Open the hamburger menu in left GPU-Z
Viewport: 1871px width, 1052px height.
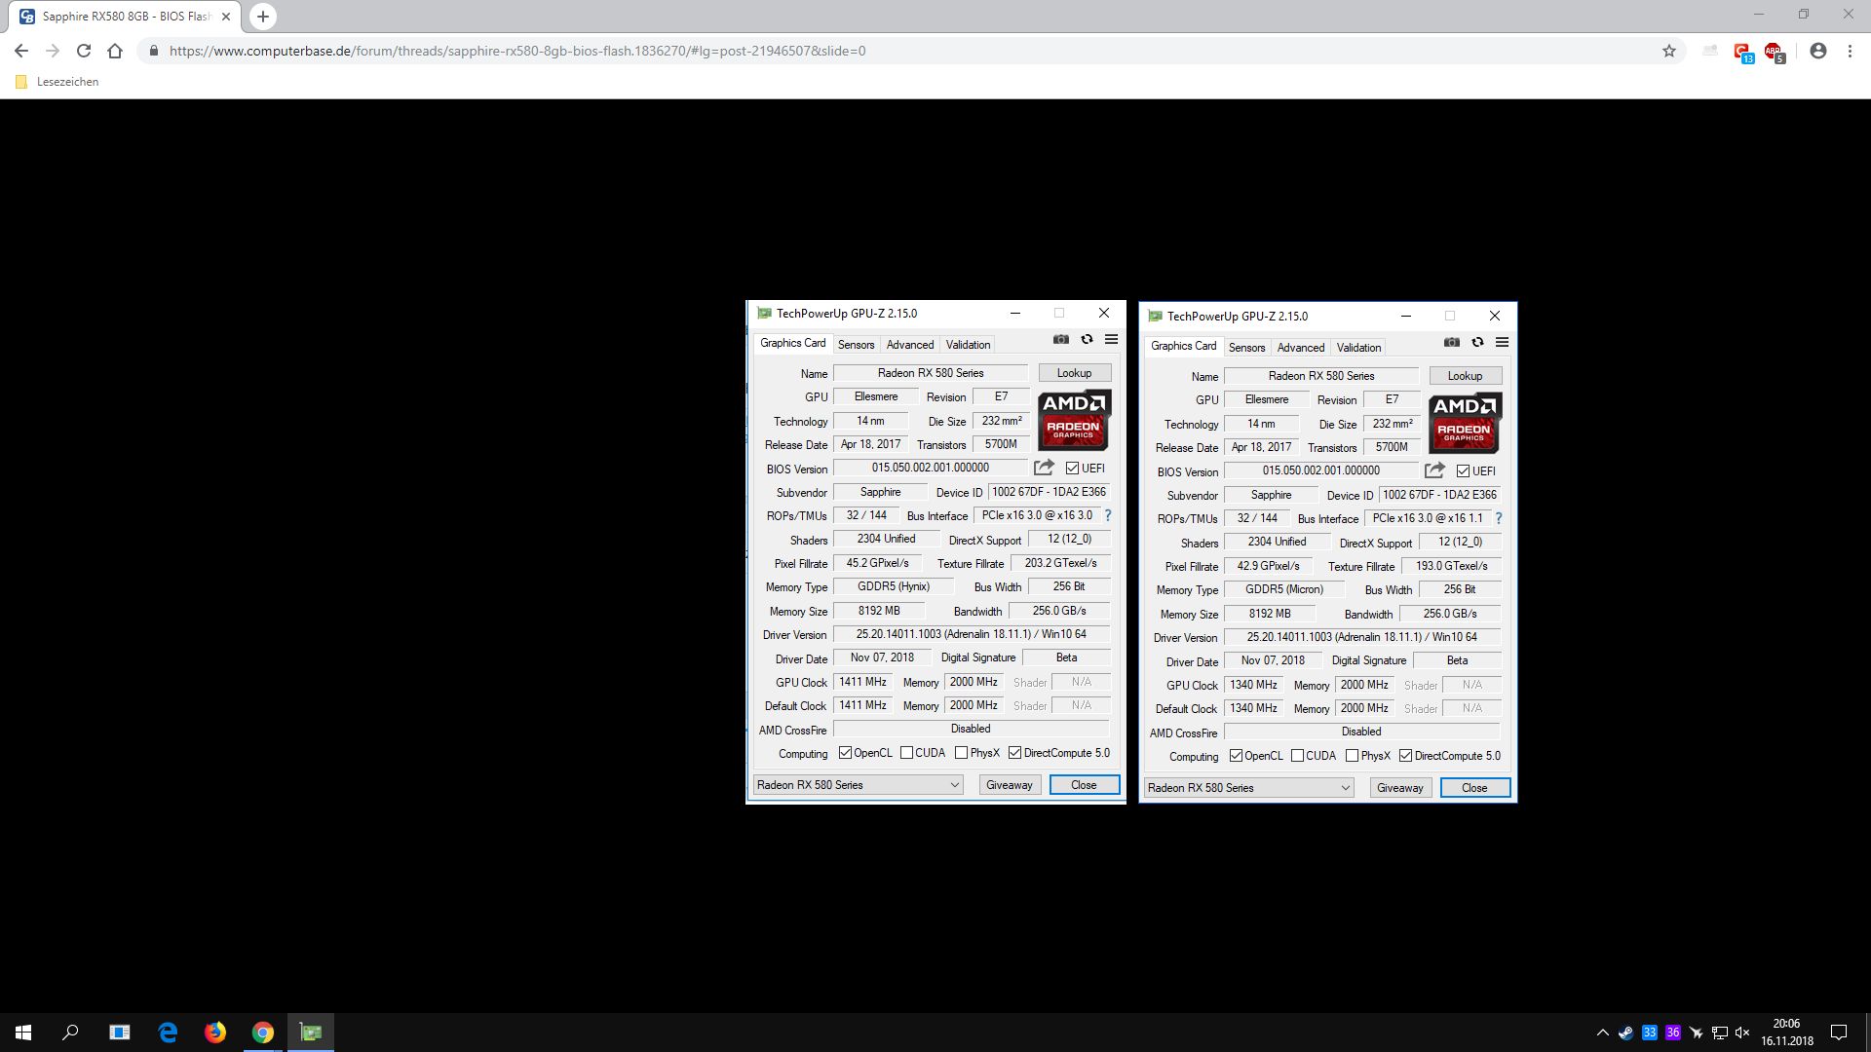[1111, 340]
